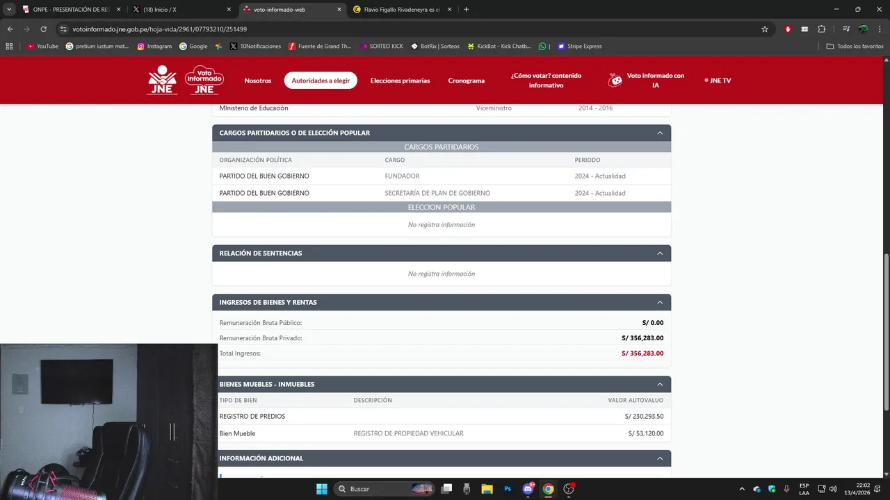Open the YouTube bookmark

(x=42, y=46)
